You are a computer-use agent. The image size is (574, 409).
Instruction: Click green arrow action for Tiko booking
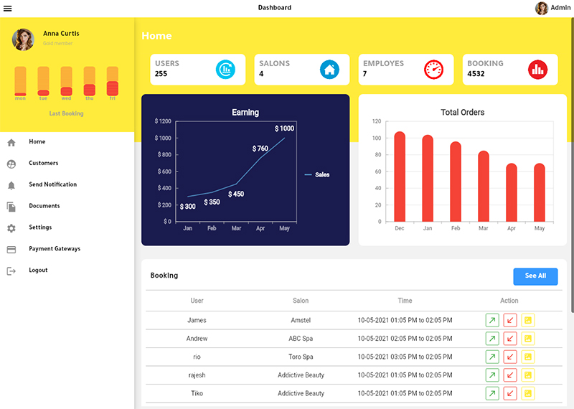(492, 393)
